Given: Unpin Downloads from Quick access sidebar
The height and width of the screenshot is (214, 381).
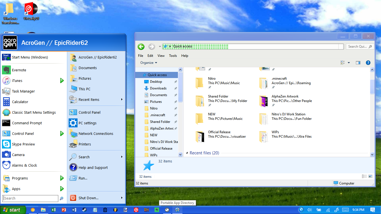Looking at the screenshot, I should tap(175, 88).
